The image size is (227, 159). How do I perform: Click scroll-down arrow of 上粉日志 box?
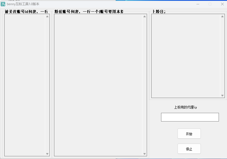(x=222, y=96)
